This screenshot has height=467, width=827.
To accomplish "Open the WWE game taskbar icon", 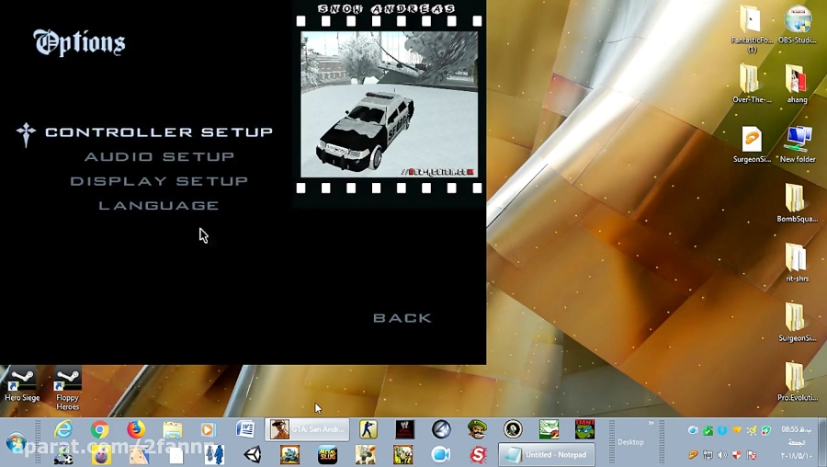I will click(404, 429).
